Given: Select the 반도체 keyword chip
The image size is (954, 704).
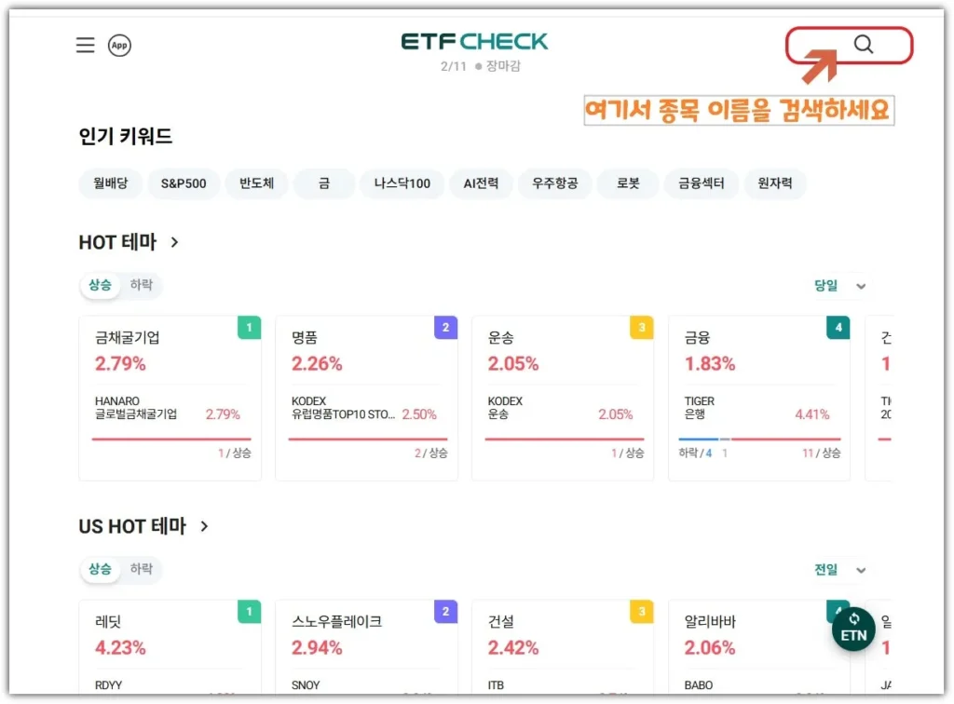Looking at the screenshot, I should click(x=256, y=183).
